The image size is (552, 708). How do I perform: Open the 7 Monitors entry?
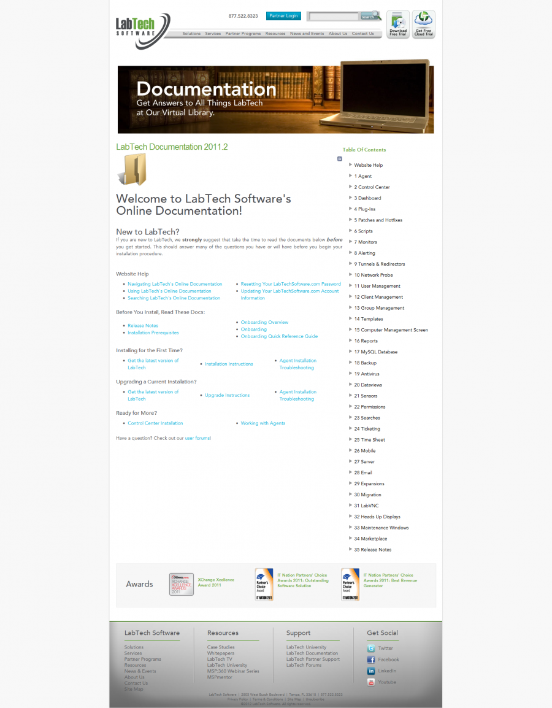pyautogui.click(x=366, y=242)
